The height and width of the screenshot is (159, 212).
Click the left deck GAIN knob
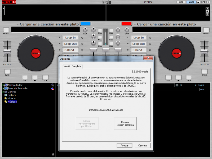[x=85, y=30]
